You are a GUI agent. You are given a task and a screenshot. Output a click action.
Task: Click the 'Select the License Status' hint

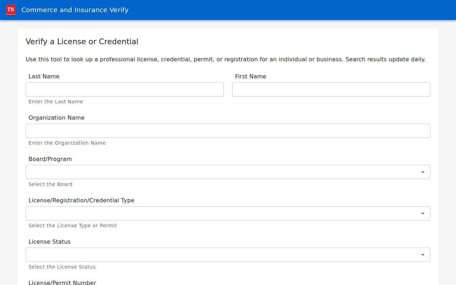62,267
